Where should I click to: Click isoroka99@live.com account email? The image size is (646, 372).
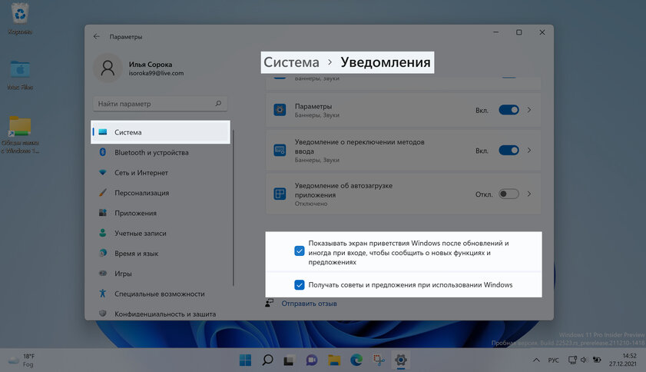[156, 73]
